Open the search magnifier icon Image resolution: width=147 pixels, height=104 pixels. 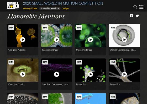click(135, 7)
